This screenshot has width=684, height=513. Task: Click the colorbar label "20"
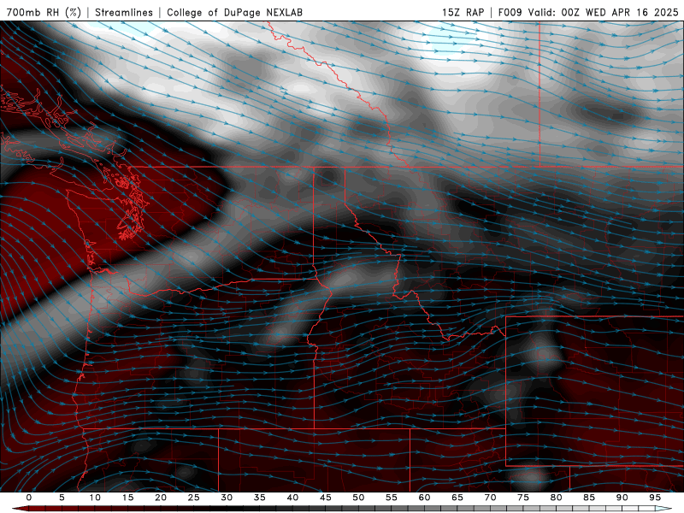tap(161, 498)
